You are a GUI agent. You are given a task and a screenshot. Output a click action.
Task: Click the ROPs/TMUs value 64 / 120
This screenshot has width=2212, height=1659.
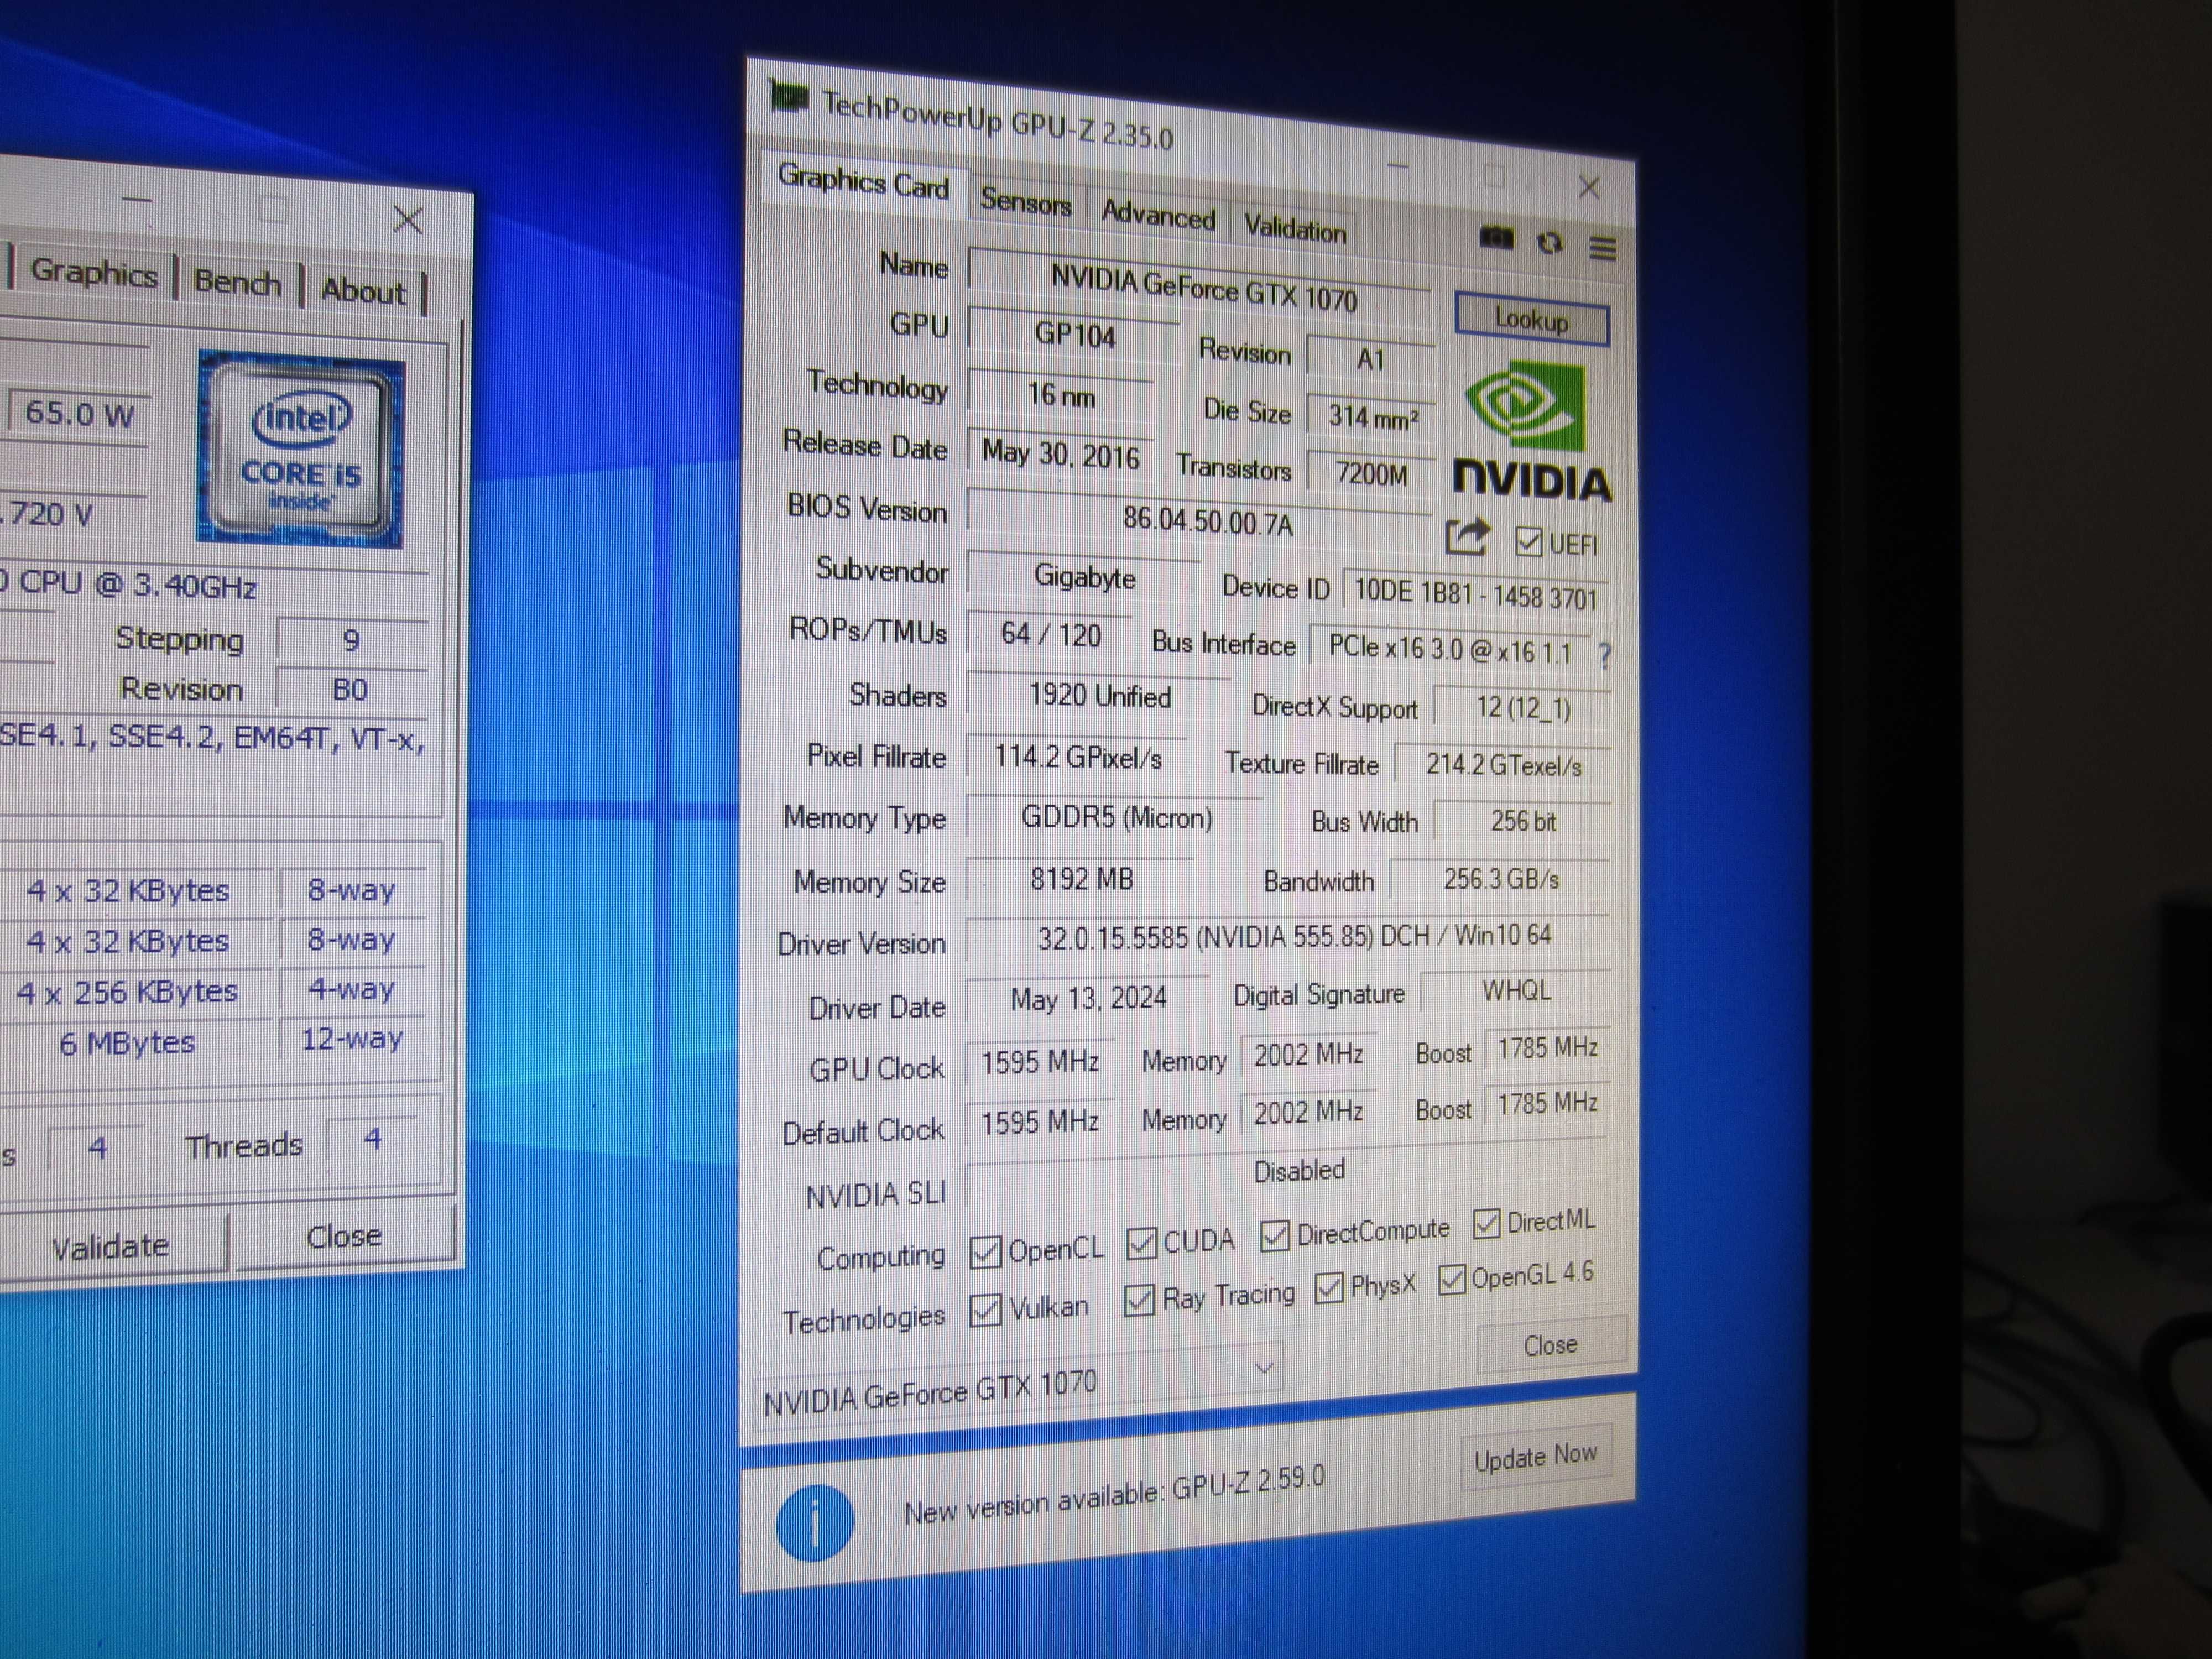click(x=1050, y=635)
